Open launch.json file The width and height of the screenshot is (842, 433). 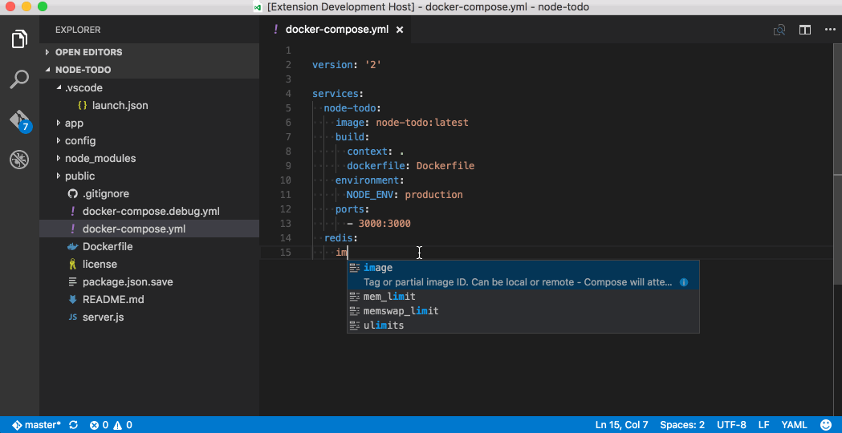[149, 105]
